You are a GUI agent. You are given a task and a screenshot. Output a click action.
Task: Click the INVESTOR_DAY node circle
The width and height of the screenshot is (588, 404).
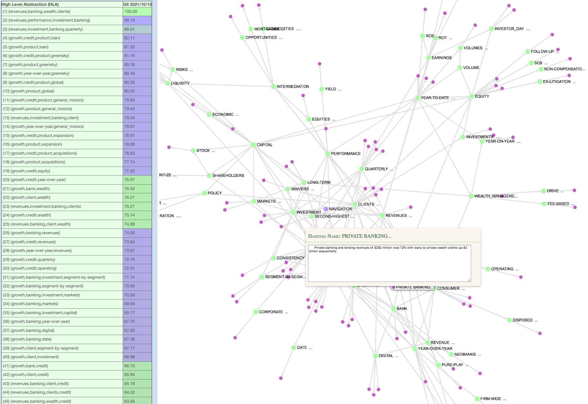(x=491, y=29)
